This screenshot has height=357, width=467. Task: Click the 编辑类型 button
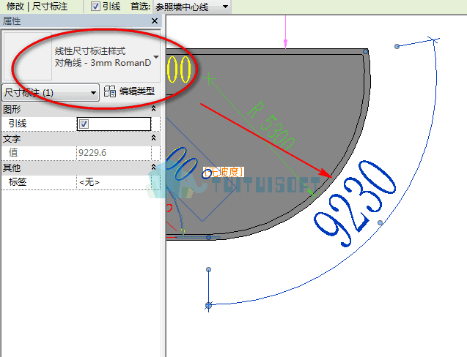pos(137,91)
